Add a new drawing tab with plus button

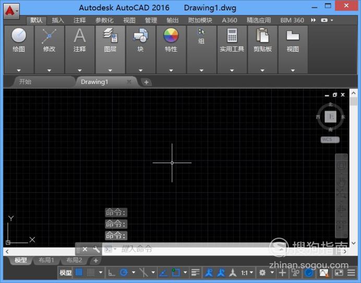[146, 82]
